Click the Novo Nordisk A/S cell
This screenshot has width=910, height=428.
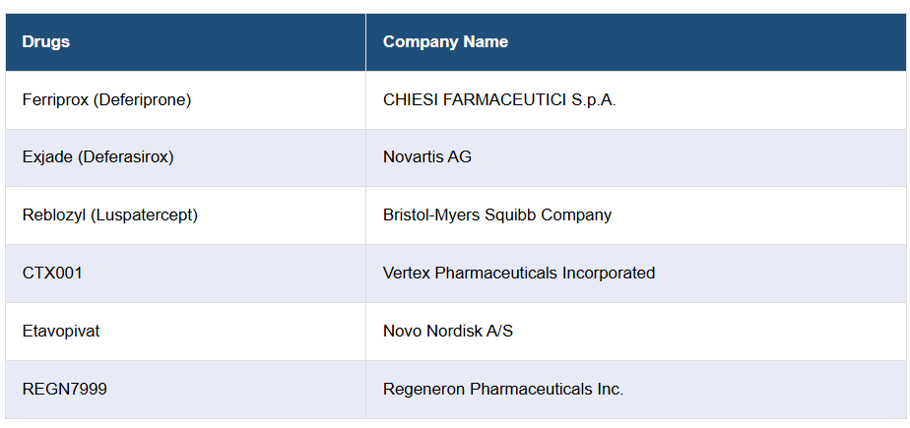coord(448,332)
